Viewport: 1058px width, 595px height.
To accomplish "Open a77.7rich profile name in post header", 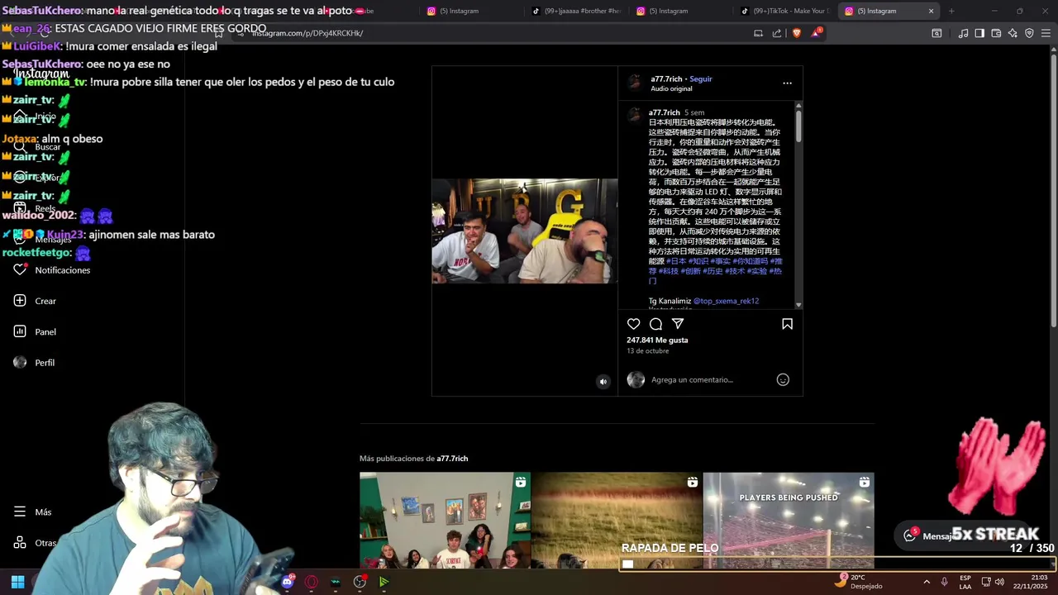I will click(666, 79).
